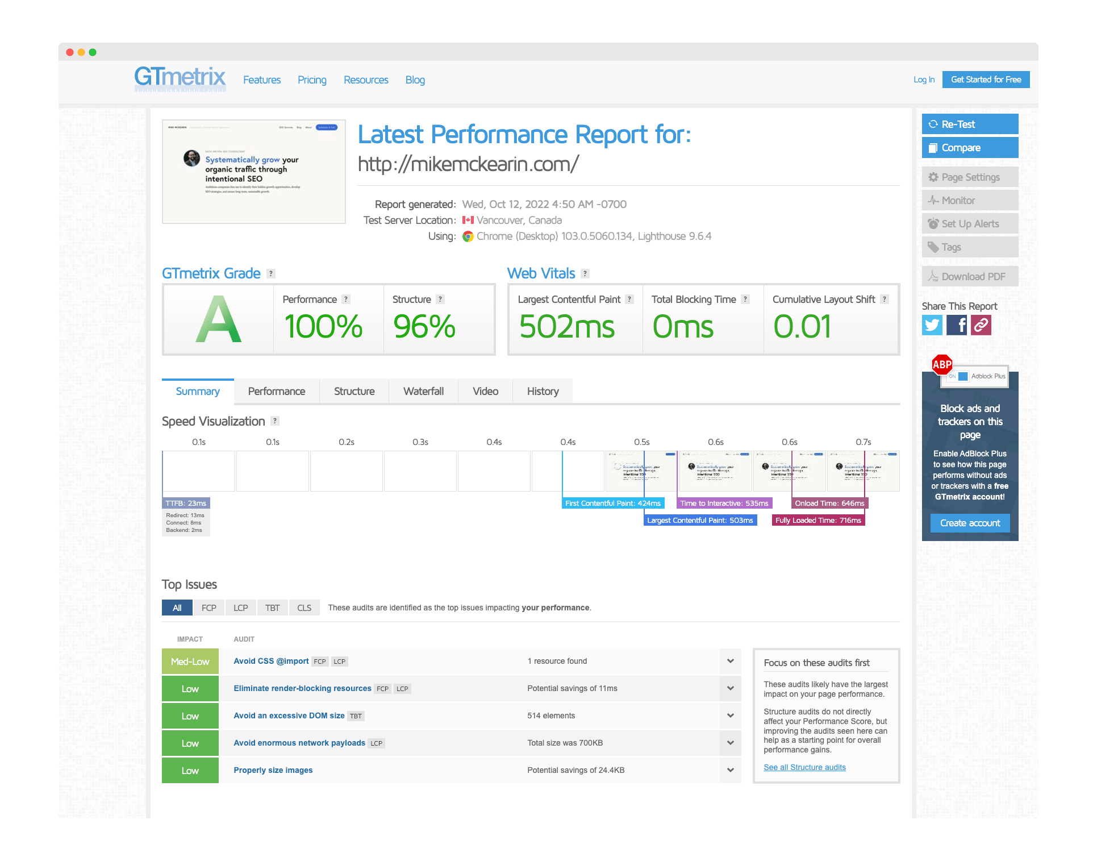Click the mikemckearin.com URL heading
Screen dimensions: 1097x861
click(x=468, y=164)
